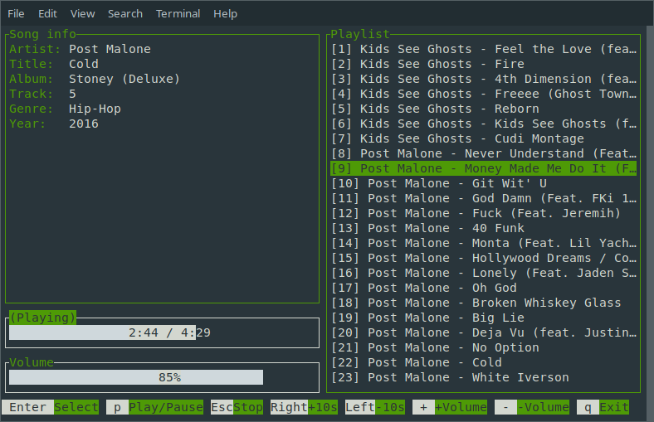Click the q Exit shortcut
Screen dimensions: 654x422
click(603, 407)
